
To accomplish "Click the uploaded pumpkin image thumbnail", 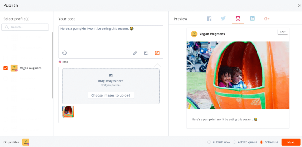I will (68, 111).
